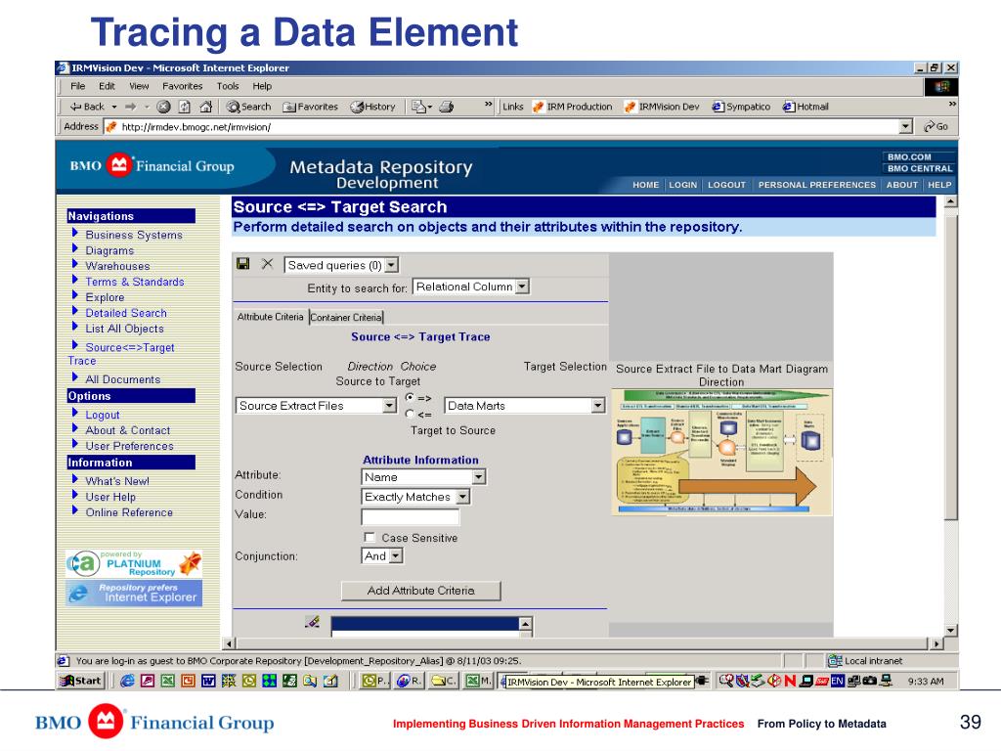
Task: Open the Business Systems navigation link
Action: 134,235
